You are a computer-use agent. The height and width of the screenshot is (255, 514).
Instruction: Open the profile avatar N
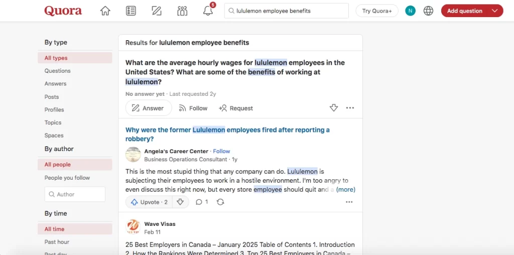[x=410, y=11]
